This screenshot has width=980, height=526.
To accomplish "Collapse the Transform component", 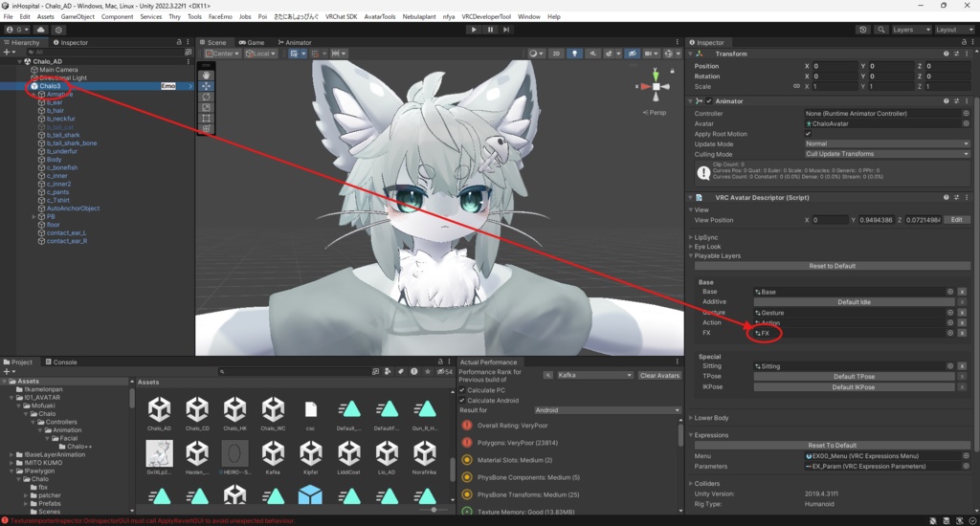I will tap(692, 54).
